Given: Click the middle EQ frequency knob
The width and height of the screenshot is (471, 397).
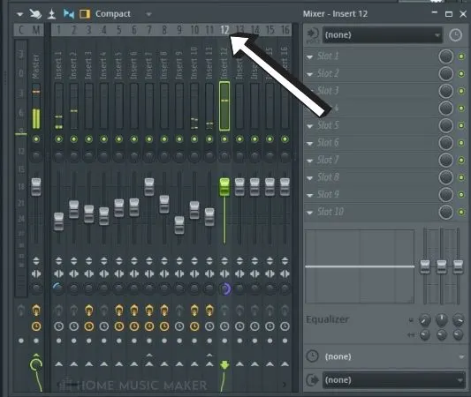Looking at the screenshot, I should coord(441,319).
